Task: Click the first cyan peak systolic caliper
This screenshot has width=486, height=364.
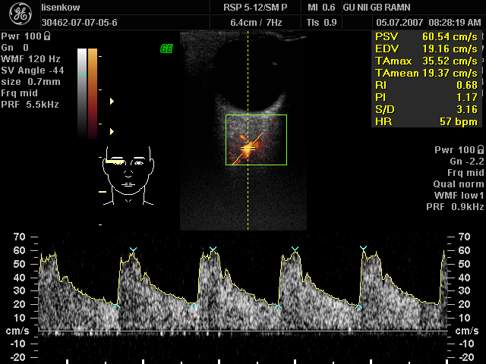Action: click(x=133, y=249)
